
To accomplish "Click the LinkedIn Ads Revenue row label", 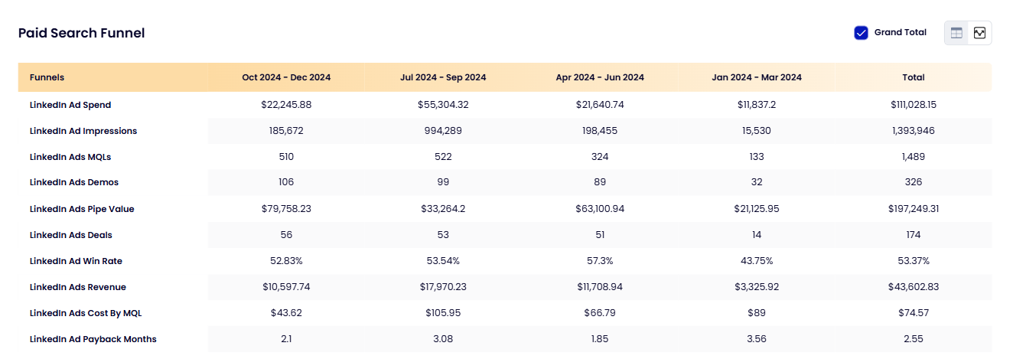I will tap(78, 287).
